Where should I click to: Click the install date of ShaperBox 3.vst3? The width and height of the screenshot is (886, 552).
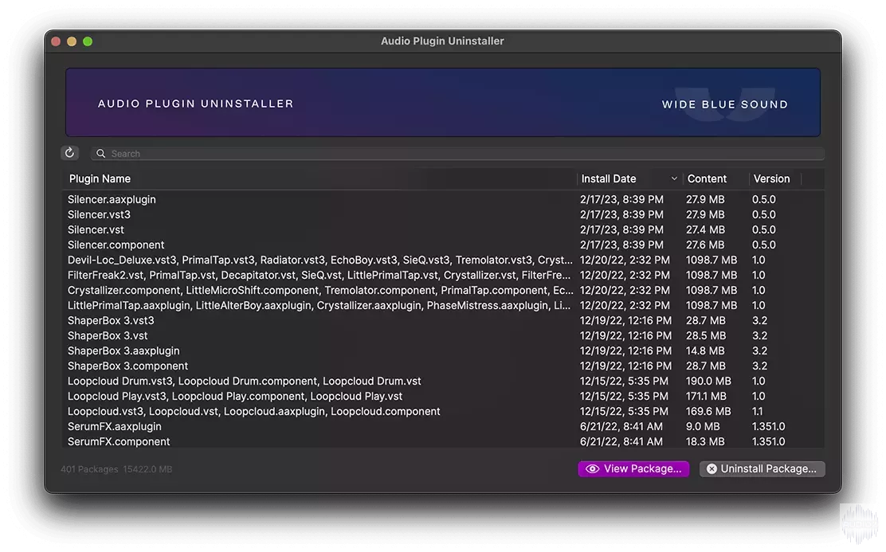(625, 321)
